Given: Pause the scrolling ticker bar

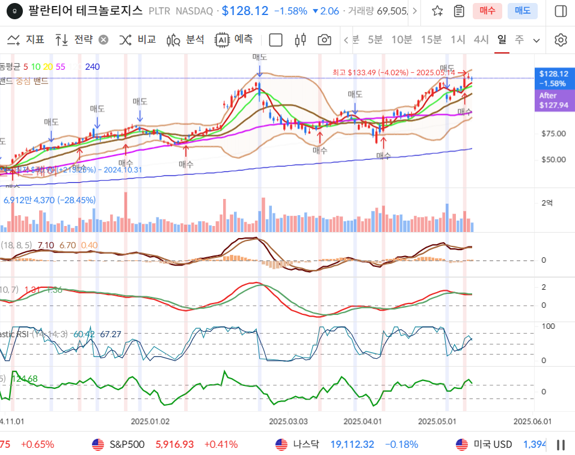Looking at the screenshot, I should (x=561, y=445).
